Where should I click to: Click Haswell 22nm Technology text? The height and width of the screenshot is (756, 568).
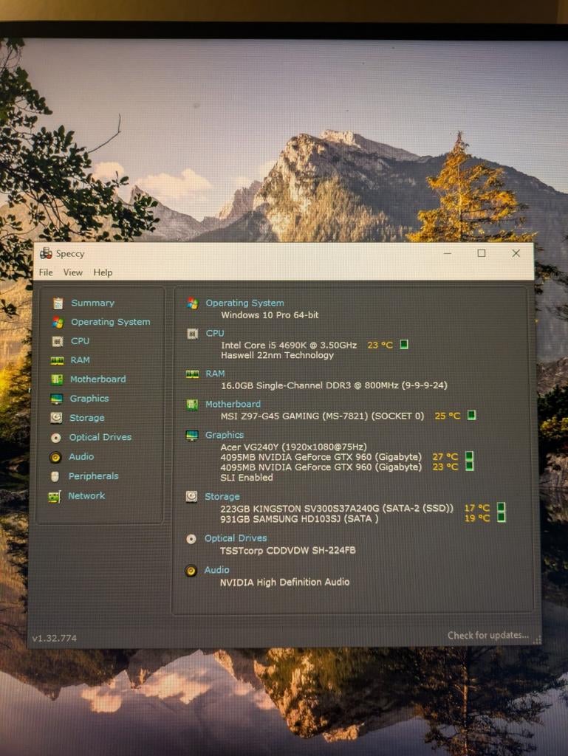click(x=277, y=355)
